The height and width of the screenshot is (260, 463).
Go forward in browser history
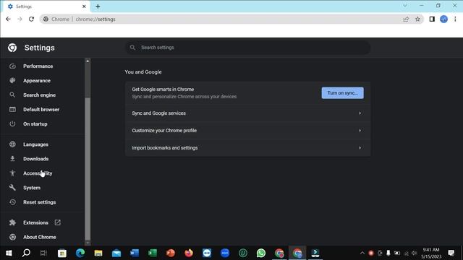20,19
